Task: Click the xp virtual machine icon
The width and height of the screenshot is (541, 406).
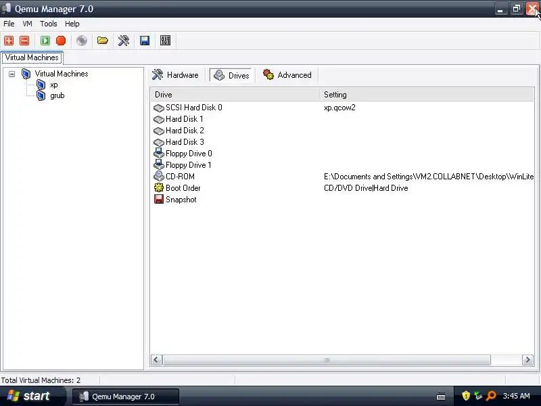Action: click(x=41, y=85)
